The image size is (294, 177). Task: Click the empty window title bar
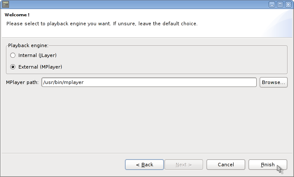click(x=137, y=5)
